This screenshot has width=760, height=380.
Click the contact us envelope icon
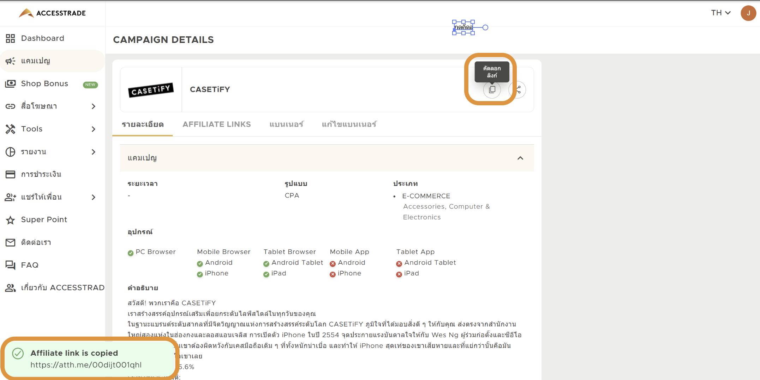pyautogui.click(x=10, y=243)
